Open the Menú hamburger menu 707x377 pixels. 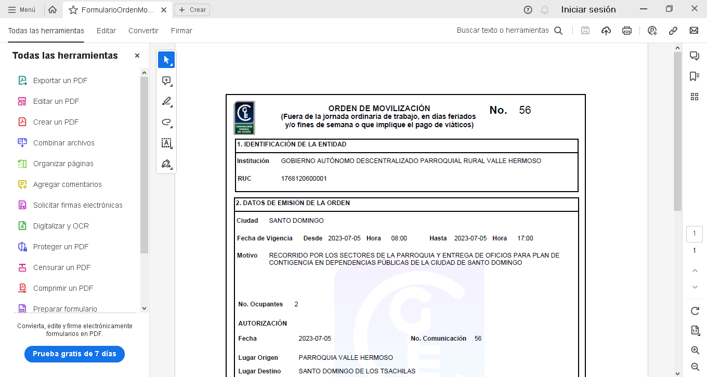point(22,9)
